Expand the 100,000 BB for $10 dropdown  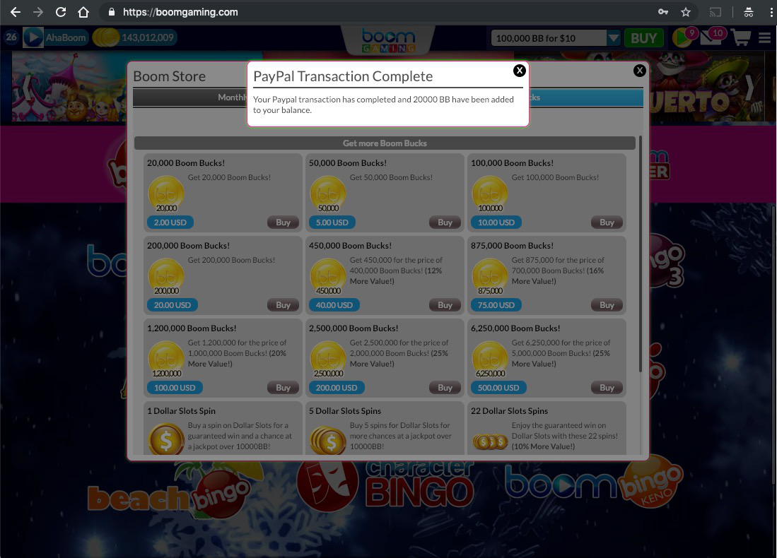613,38
